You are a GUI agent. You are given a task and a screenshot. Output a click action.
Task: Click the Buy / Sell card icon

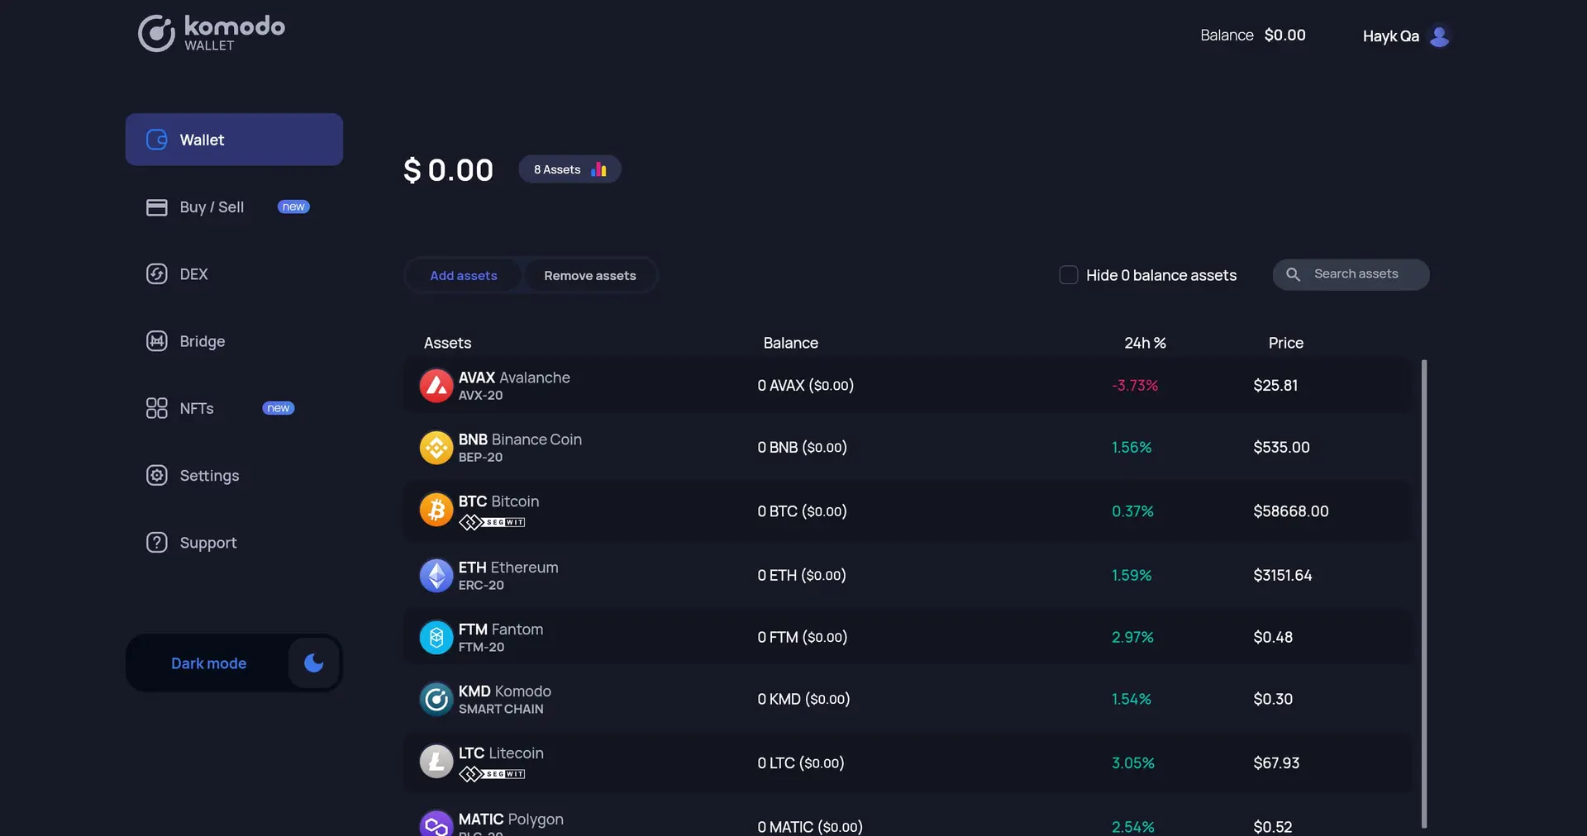tap(157, 207)
